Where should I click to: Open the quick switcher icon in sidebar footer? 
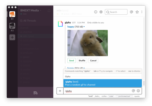coord(35,93)
